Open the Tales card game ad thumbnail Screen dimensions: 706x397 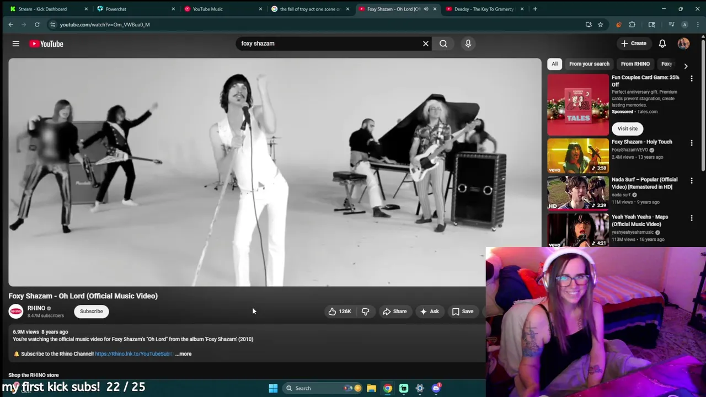tap(577, 104)
